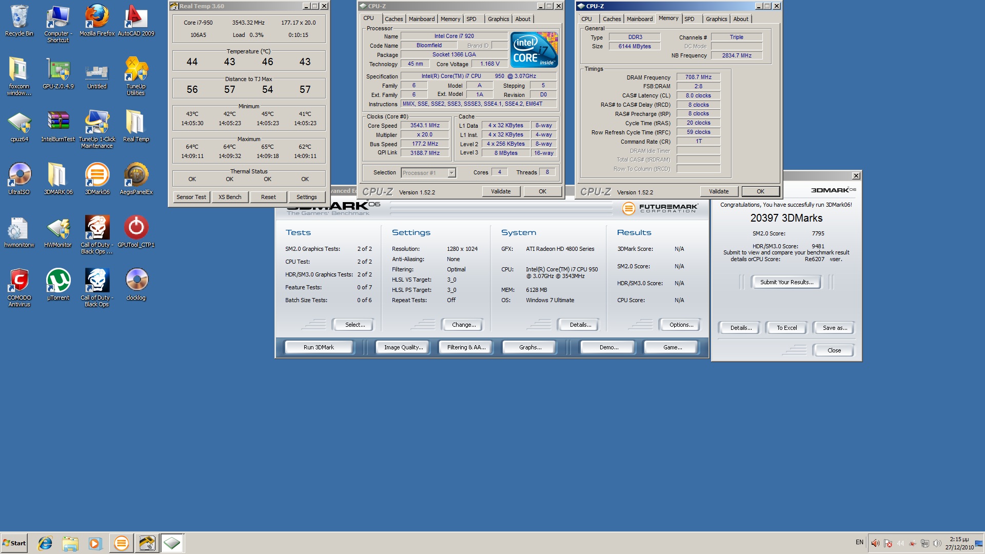Image resolution: width=985 pixels, height=554 pixels.
Task: Click Reset button in Real Temp
Action: pyautogui.click(x=268, y=197)
